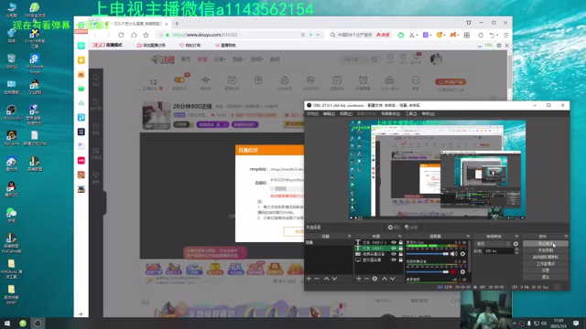
Task: Open browser hamburger menu
Action: pos(506,35)
